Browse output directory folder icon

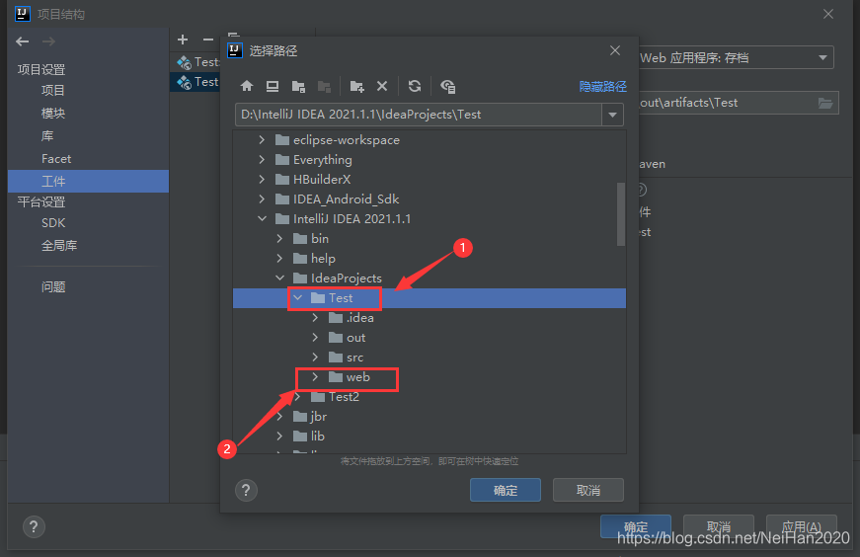824,103
